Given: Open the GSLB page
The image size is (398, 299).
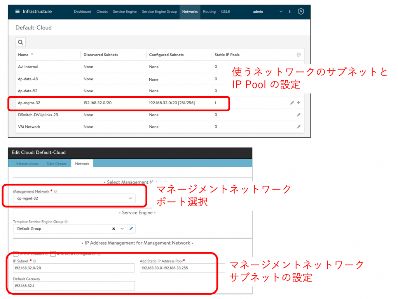Looking at the screenshot, I should (225, 12).
